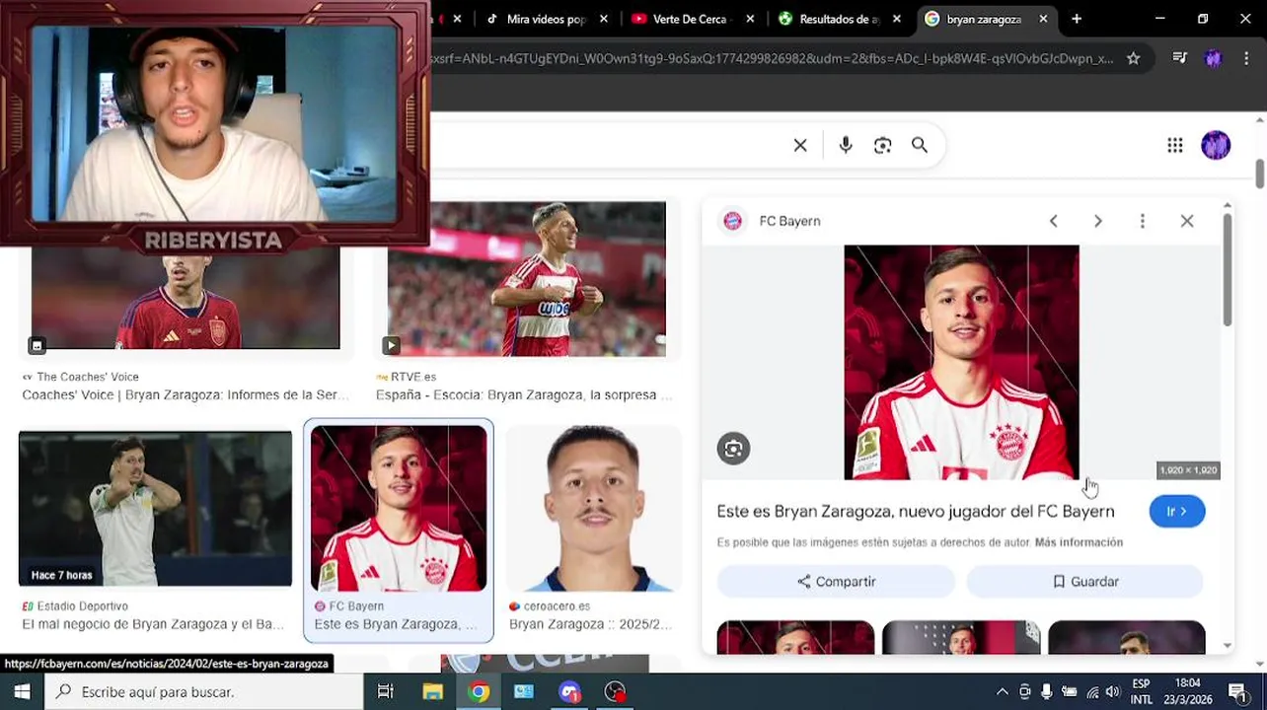Click Windows taskbar search box

click(x=204, y=692)
